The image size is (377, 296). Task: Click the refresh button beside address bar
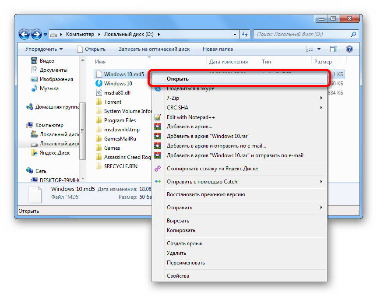(x=245, y=35)
